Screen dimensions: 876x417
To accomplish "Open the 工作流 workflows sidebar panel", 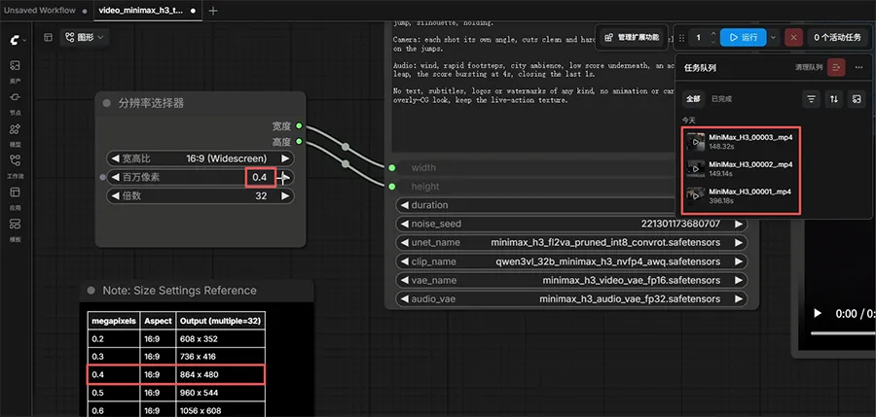I will point(15,165).
